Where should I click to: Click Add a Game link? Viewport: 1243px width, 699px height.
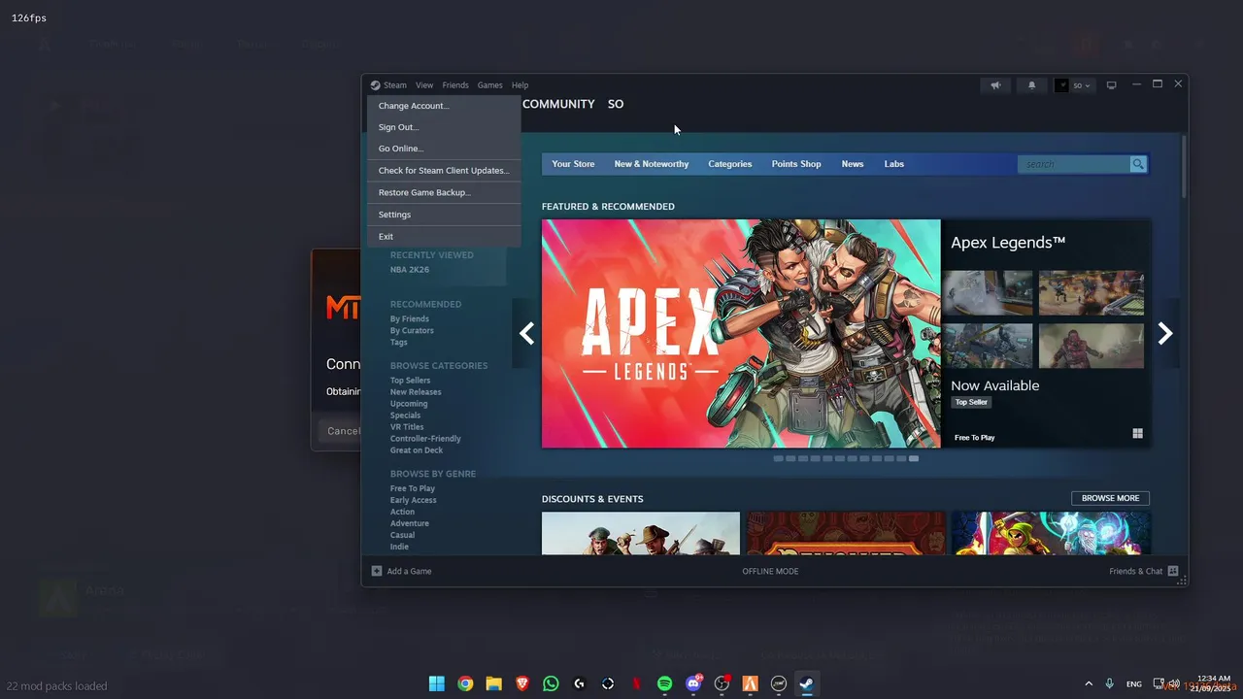coord(410,571)
